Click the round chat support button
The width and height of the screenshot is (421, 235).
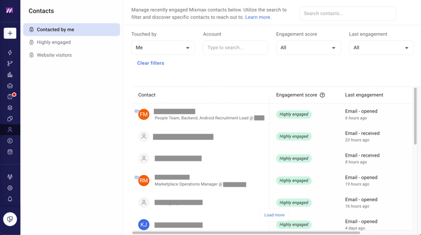(x=10, y=219)
